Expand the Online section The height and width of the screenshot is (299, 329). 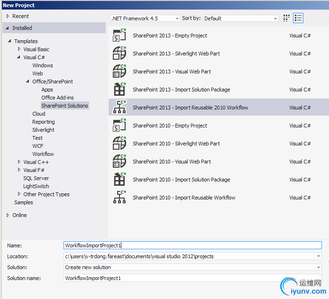click(x=8, y=215)
